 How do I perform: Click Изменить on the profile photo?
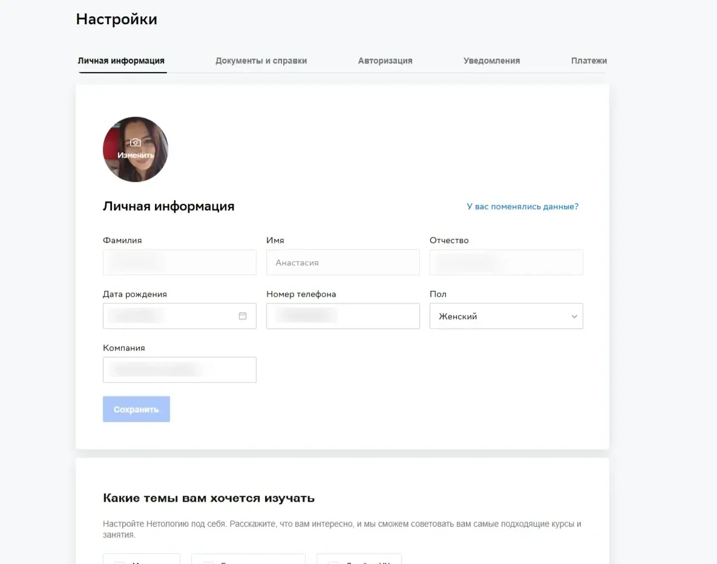point(136,155)
